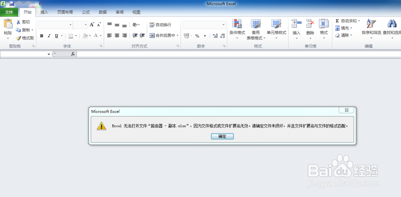Decrease font size with the small A icon

click(99, 25)
